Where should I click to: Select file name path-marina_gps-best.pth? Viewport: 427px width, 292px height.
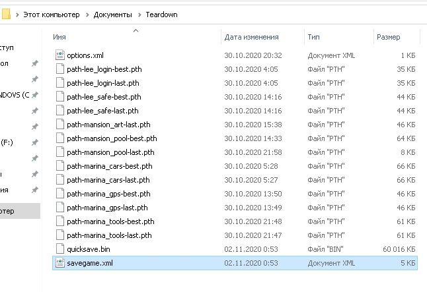pos(108,194)
